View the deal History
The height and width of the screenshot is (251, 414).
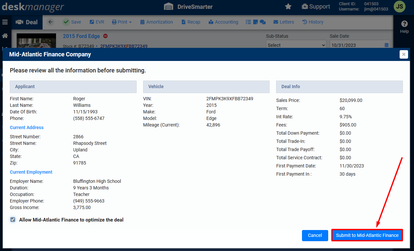(313, 22)
